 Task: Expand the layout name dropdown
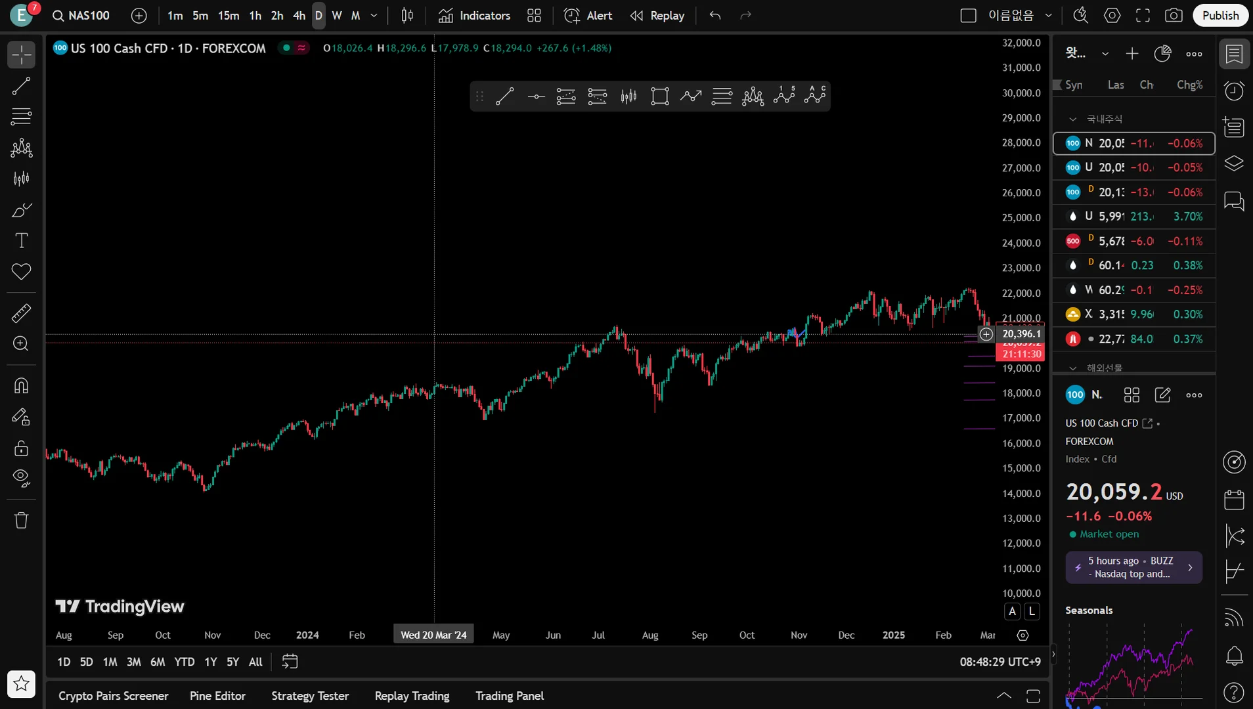coord(1049,16)
